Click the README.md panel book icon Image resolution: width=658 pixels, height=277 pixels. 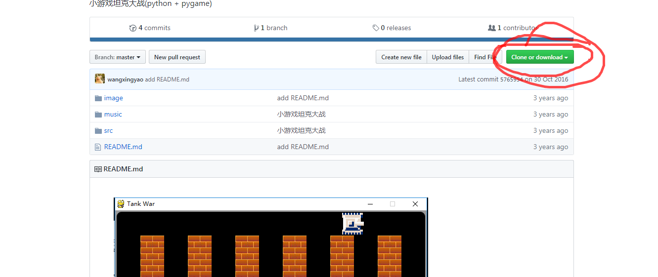point(98,169)
